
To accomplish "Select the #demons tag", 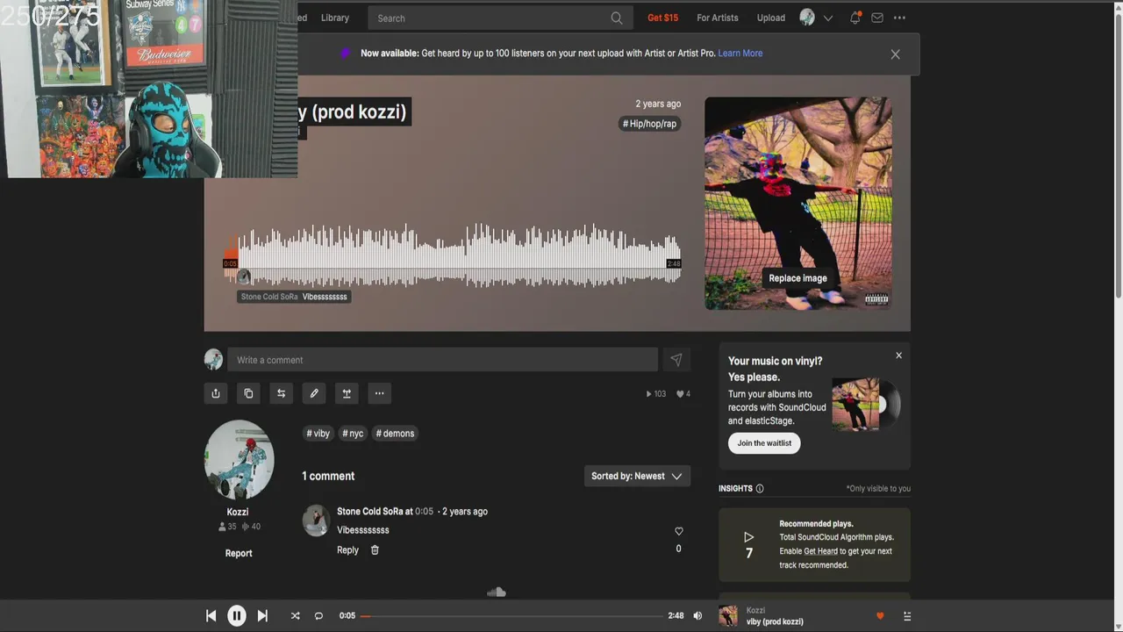I will (395, 434).
